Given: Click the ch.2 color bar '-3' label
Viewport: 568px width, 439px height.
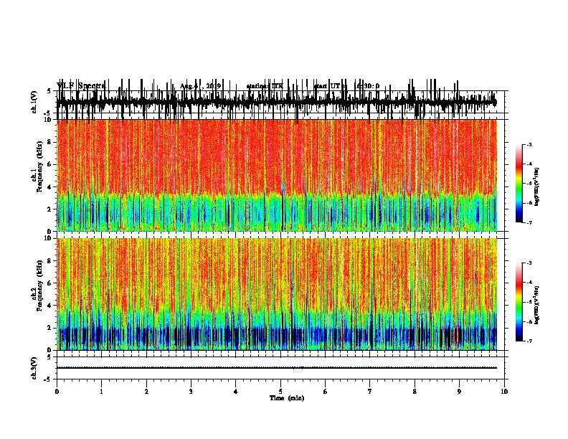Looking at the screenshot, I should [x=529, y=263].
